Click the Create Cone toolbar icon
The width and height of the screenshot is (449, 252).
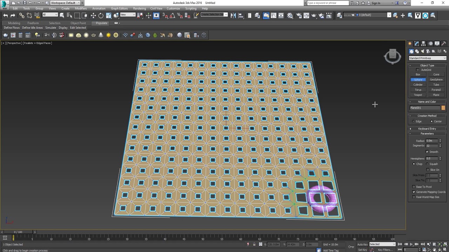click(101, 35)
